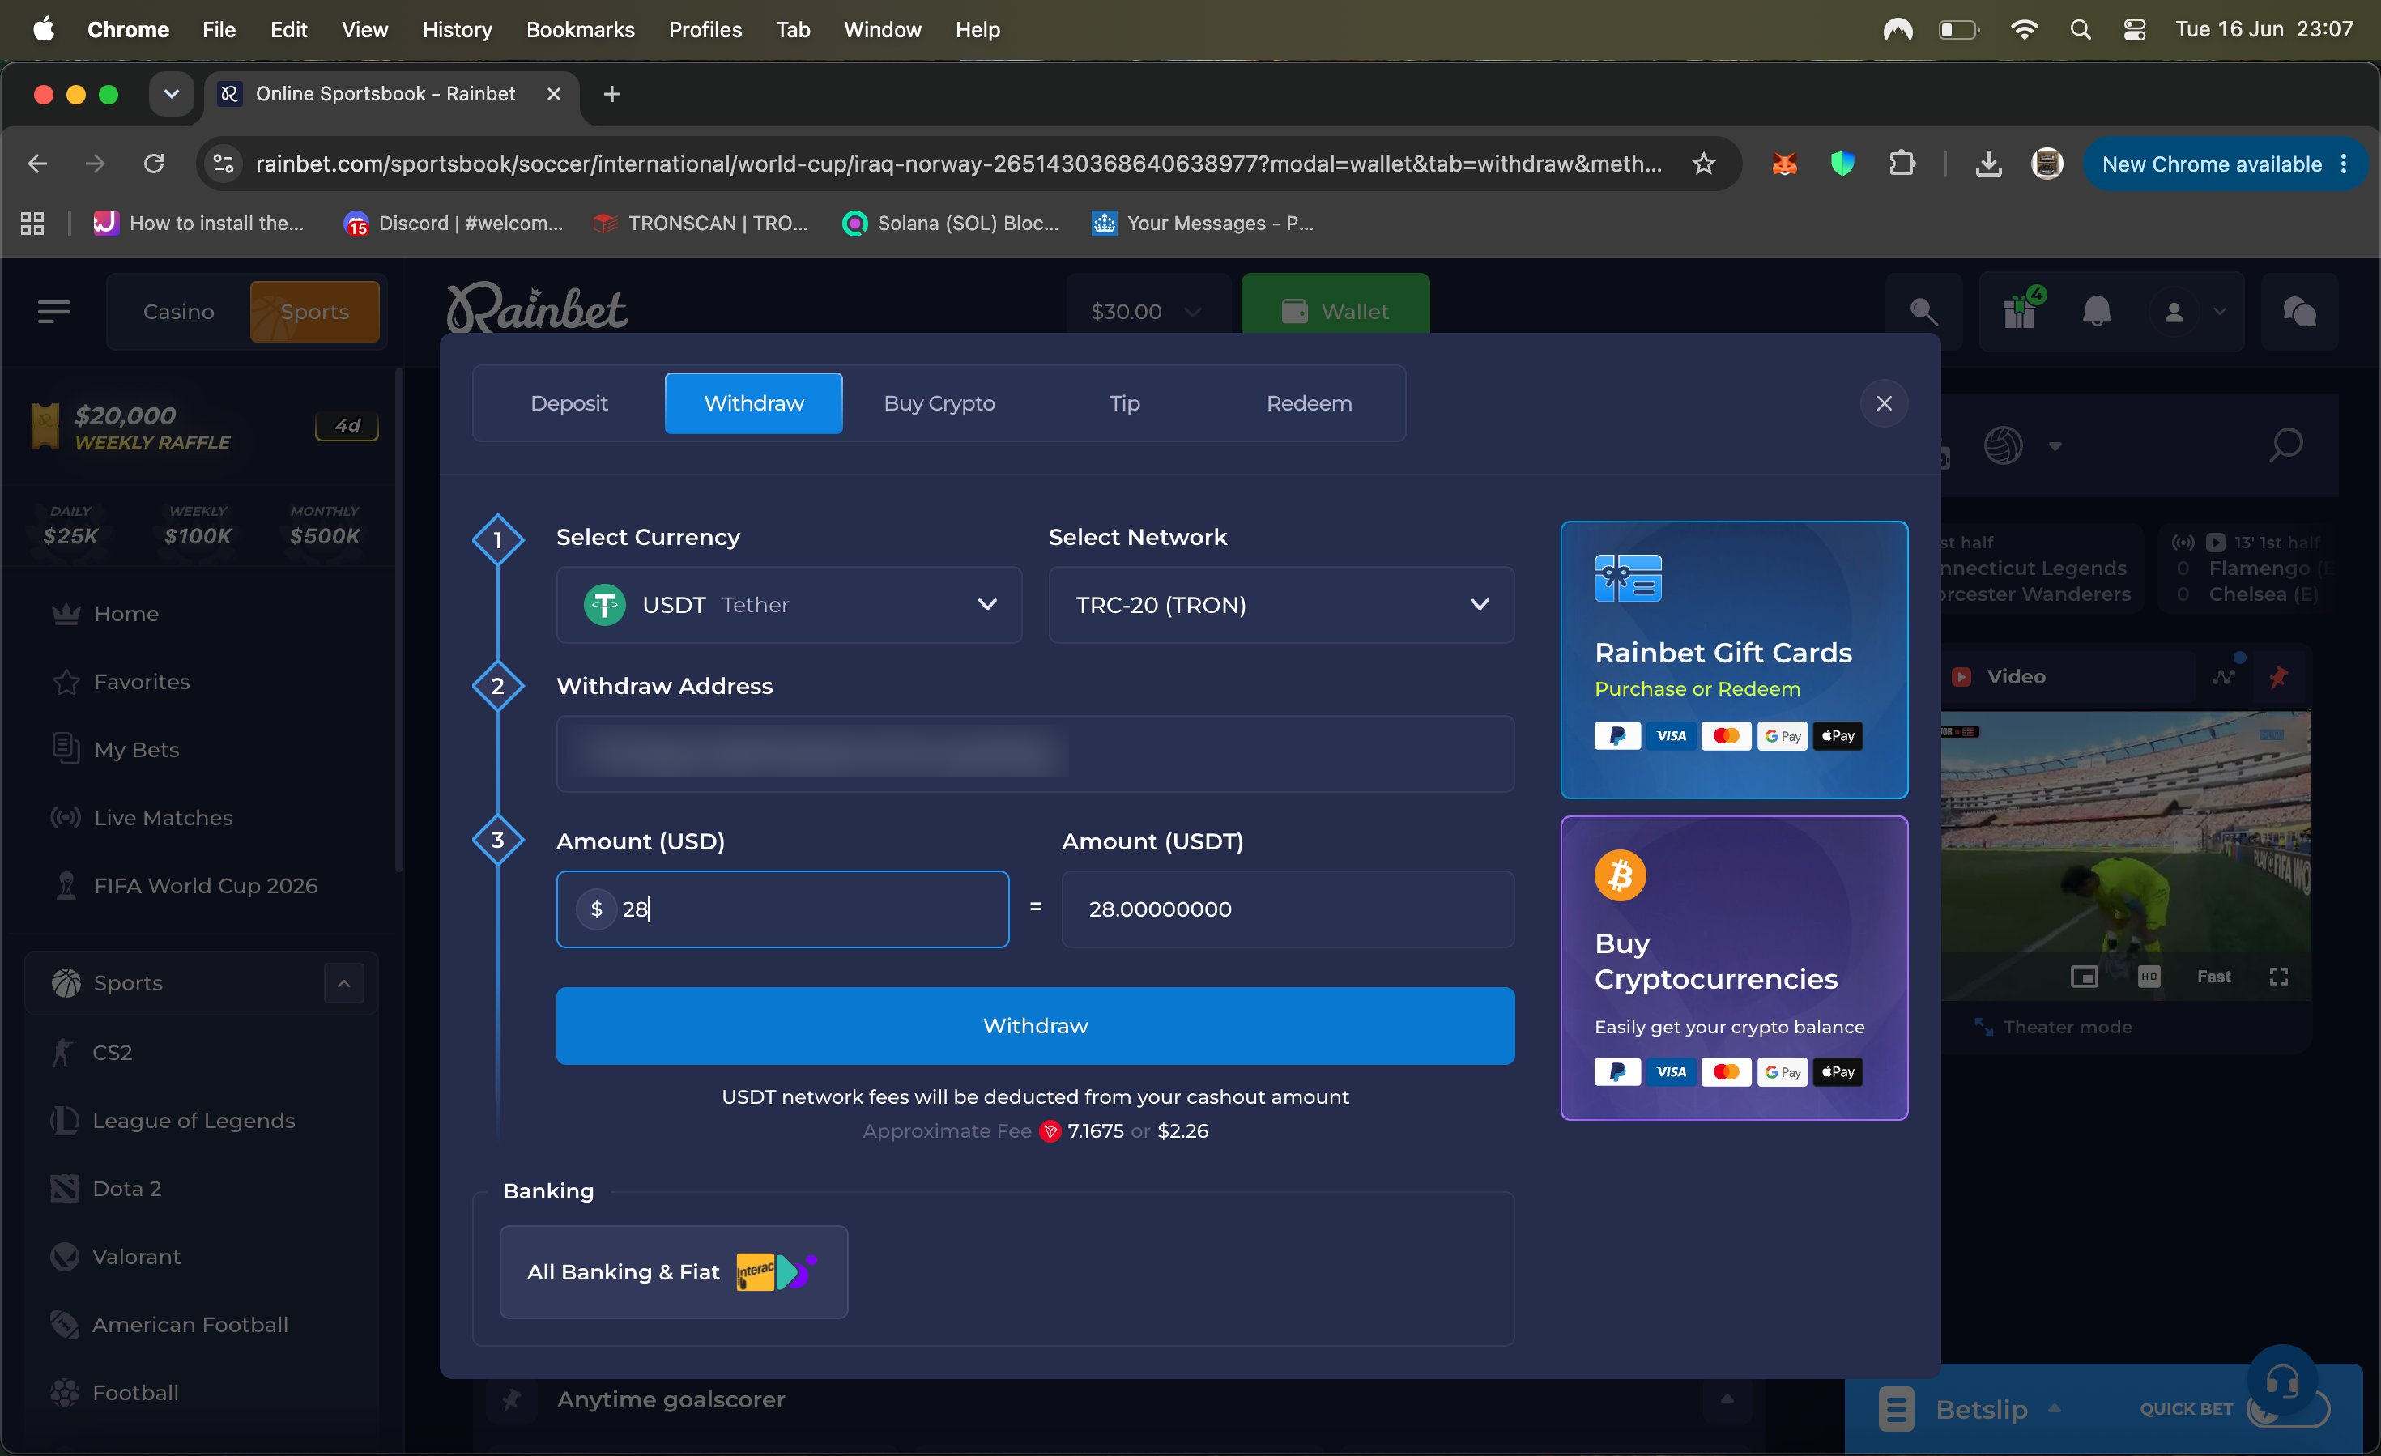Click the dollar sign icon in amount field
This screenshot has height=1456, width=2381.
click(x=596, y=909)
